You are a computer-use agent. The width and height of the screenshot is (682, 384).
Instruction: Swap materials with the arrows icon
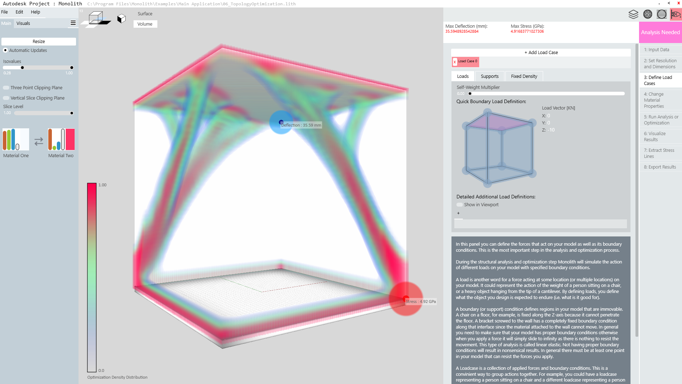coord(39,142)
